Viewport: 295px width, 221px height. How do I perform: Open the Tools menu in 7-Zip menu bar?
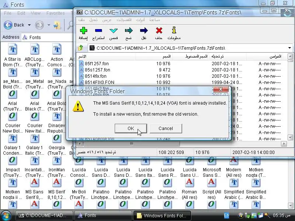140,20
